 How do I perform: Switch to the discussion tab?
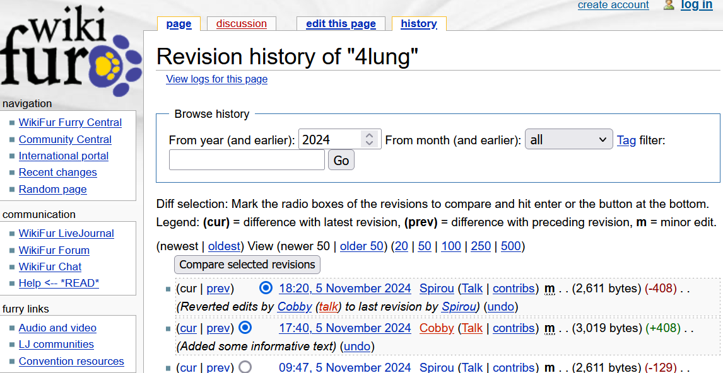(241, 24)
